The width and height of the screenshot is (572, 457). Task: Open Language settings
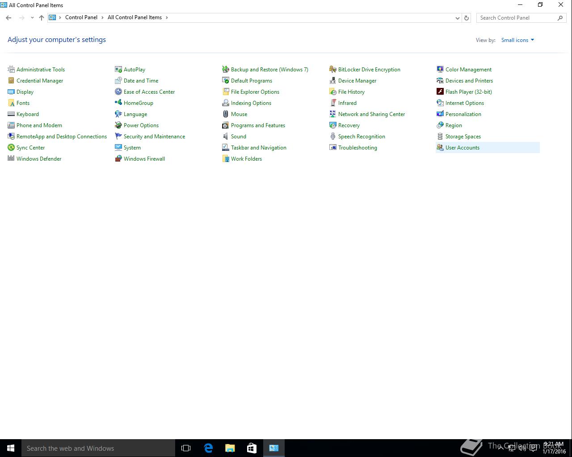pos(135,114)
